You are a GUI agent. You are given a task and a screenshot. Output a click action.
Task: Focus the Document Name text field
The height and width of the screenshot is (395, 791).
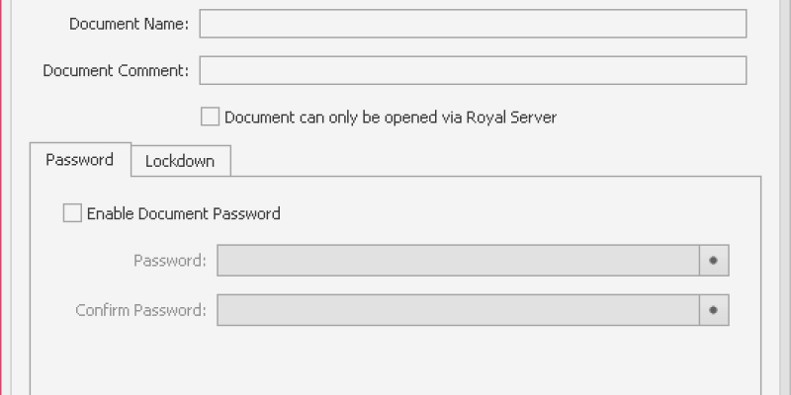(473, 24)
